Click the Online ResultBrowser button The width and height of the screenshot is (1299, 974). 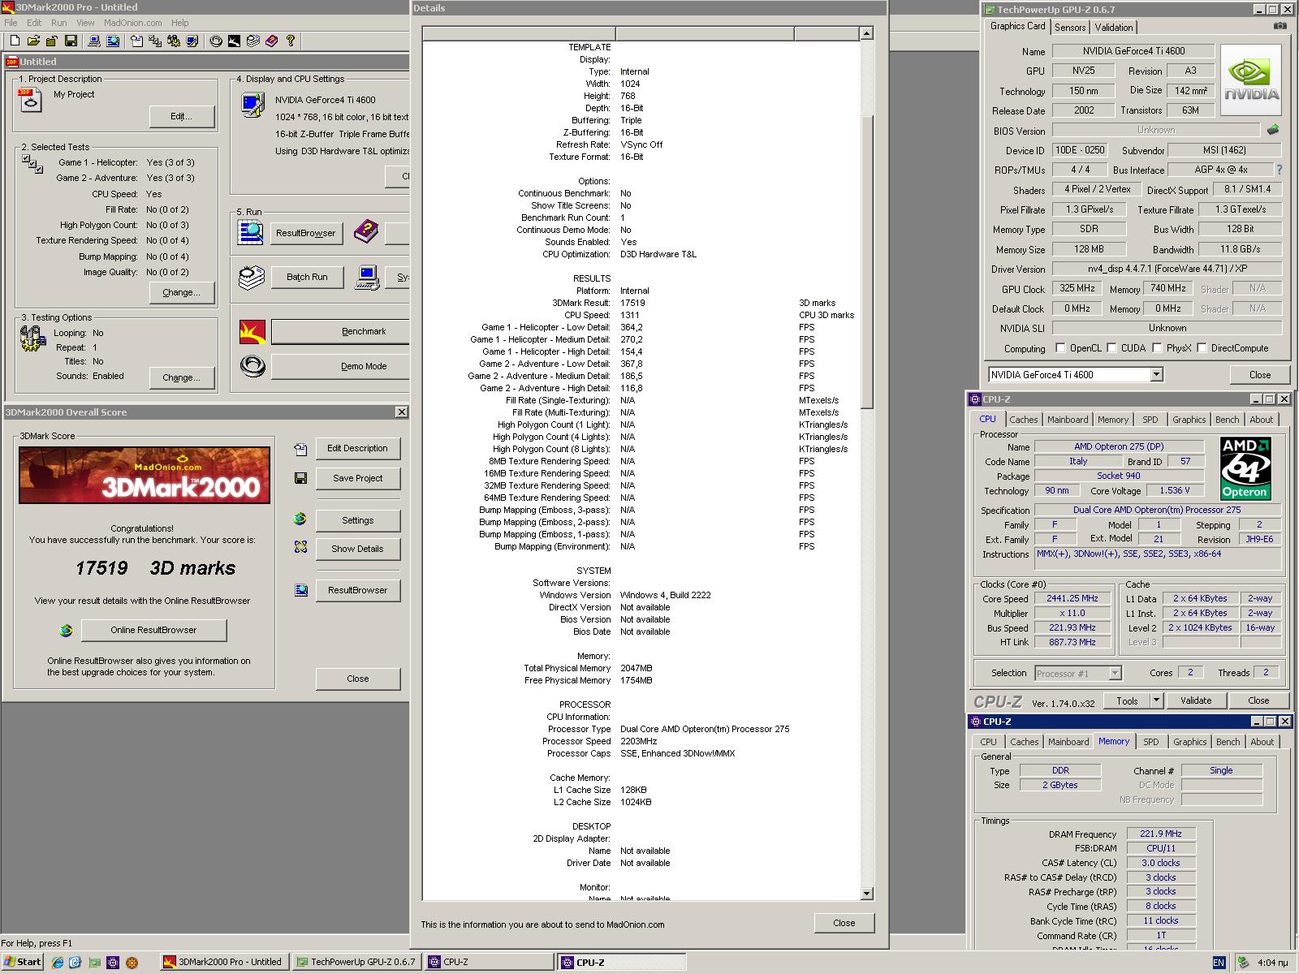153,630
